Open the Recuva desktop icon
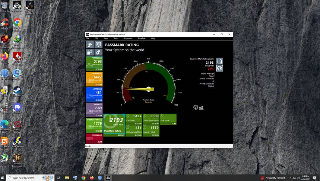The width and height of the screenshot is (320, 181). tap(5, 91)
